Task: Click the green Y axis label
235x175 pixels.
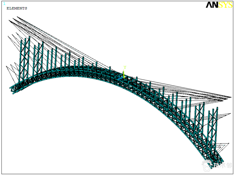Action: click(125, 67)
